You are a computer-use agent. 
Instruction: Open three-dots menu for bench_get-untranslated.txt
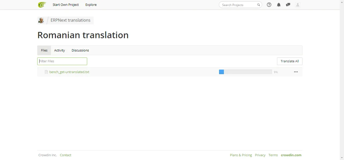(x=296, y=72)
